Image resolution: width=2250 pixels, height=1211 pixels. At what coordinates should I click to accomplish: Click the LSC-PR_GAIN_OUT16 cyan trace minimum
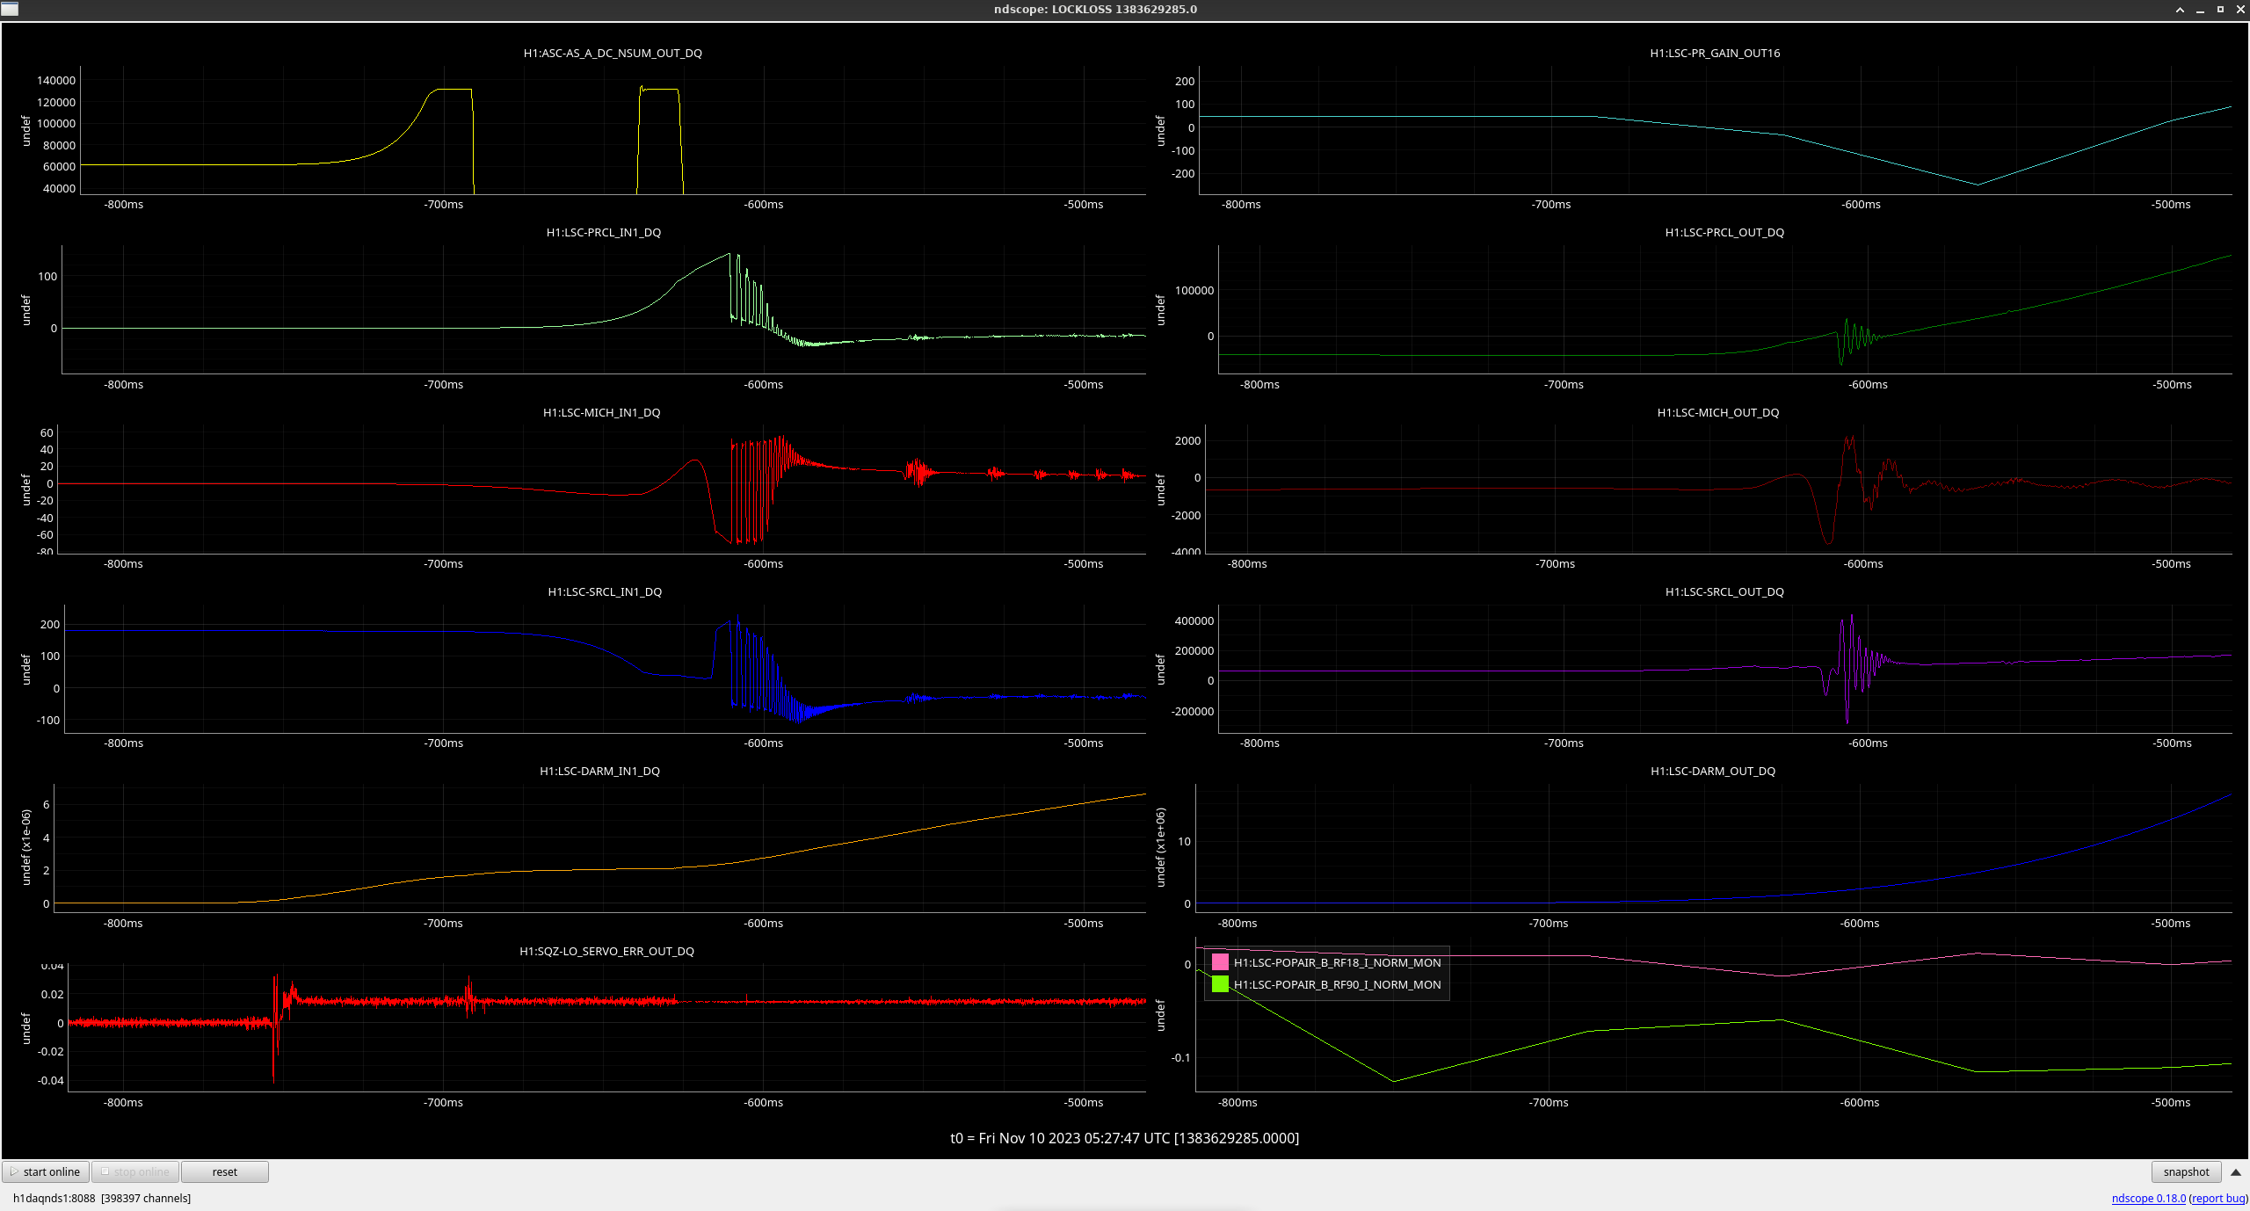(1978, 185)
